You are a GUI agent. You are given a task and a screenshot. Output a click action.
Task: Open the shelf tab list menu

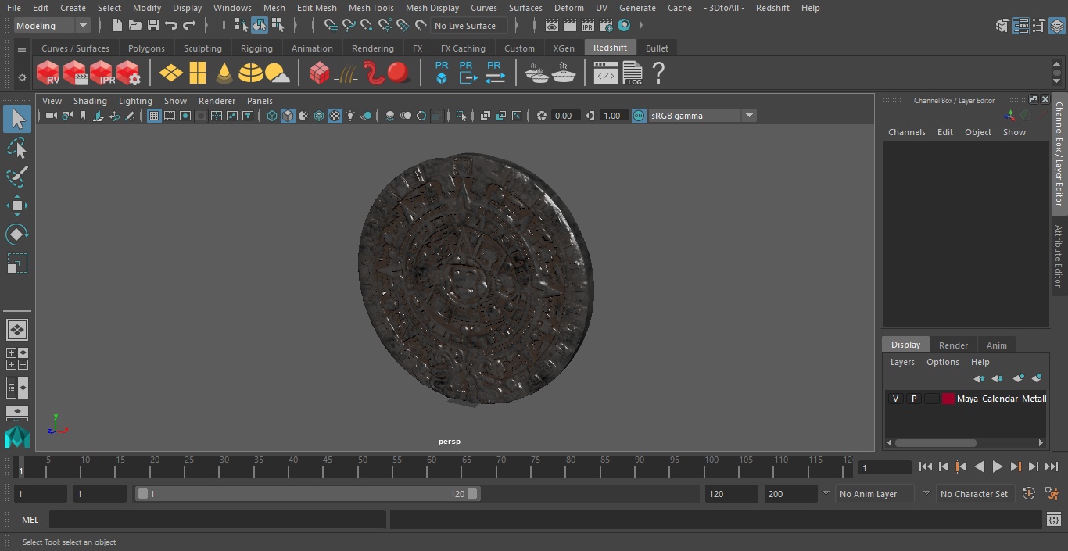click(22, 48)
